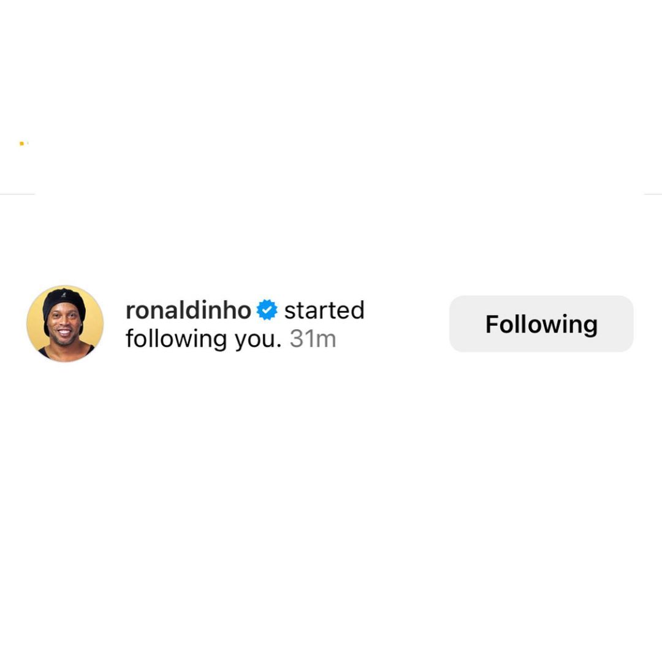This screenshot has height=662, width=662.
Task: Click the letter 'r' starting the ronaldinho username
Action: tap(130, 313)
